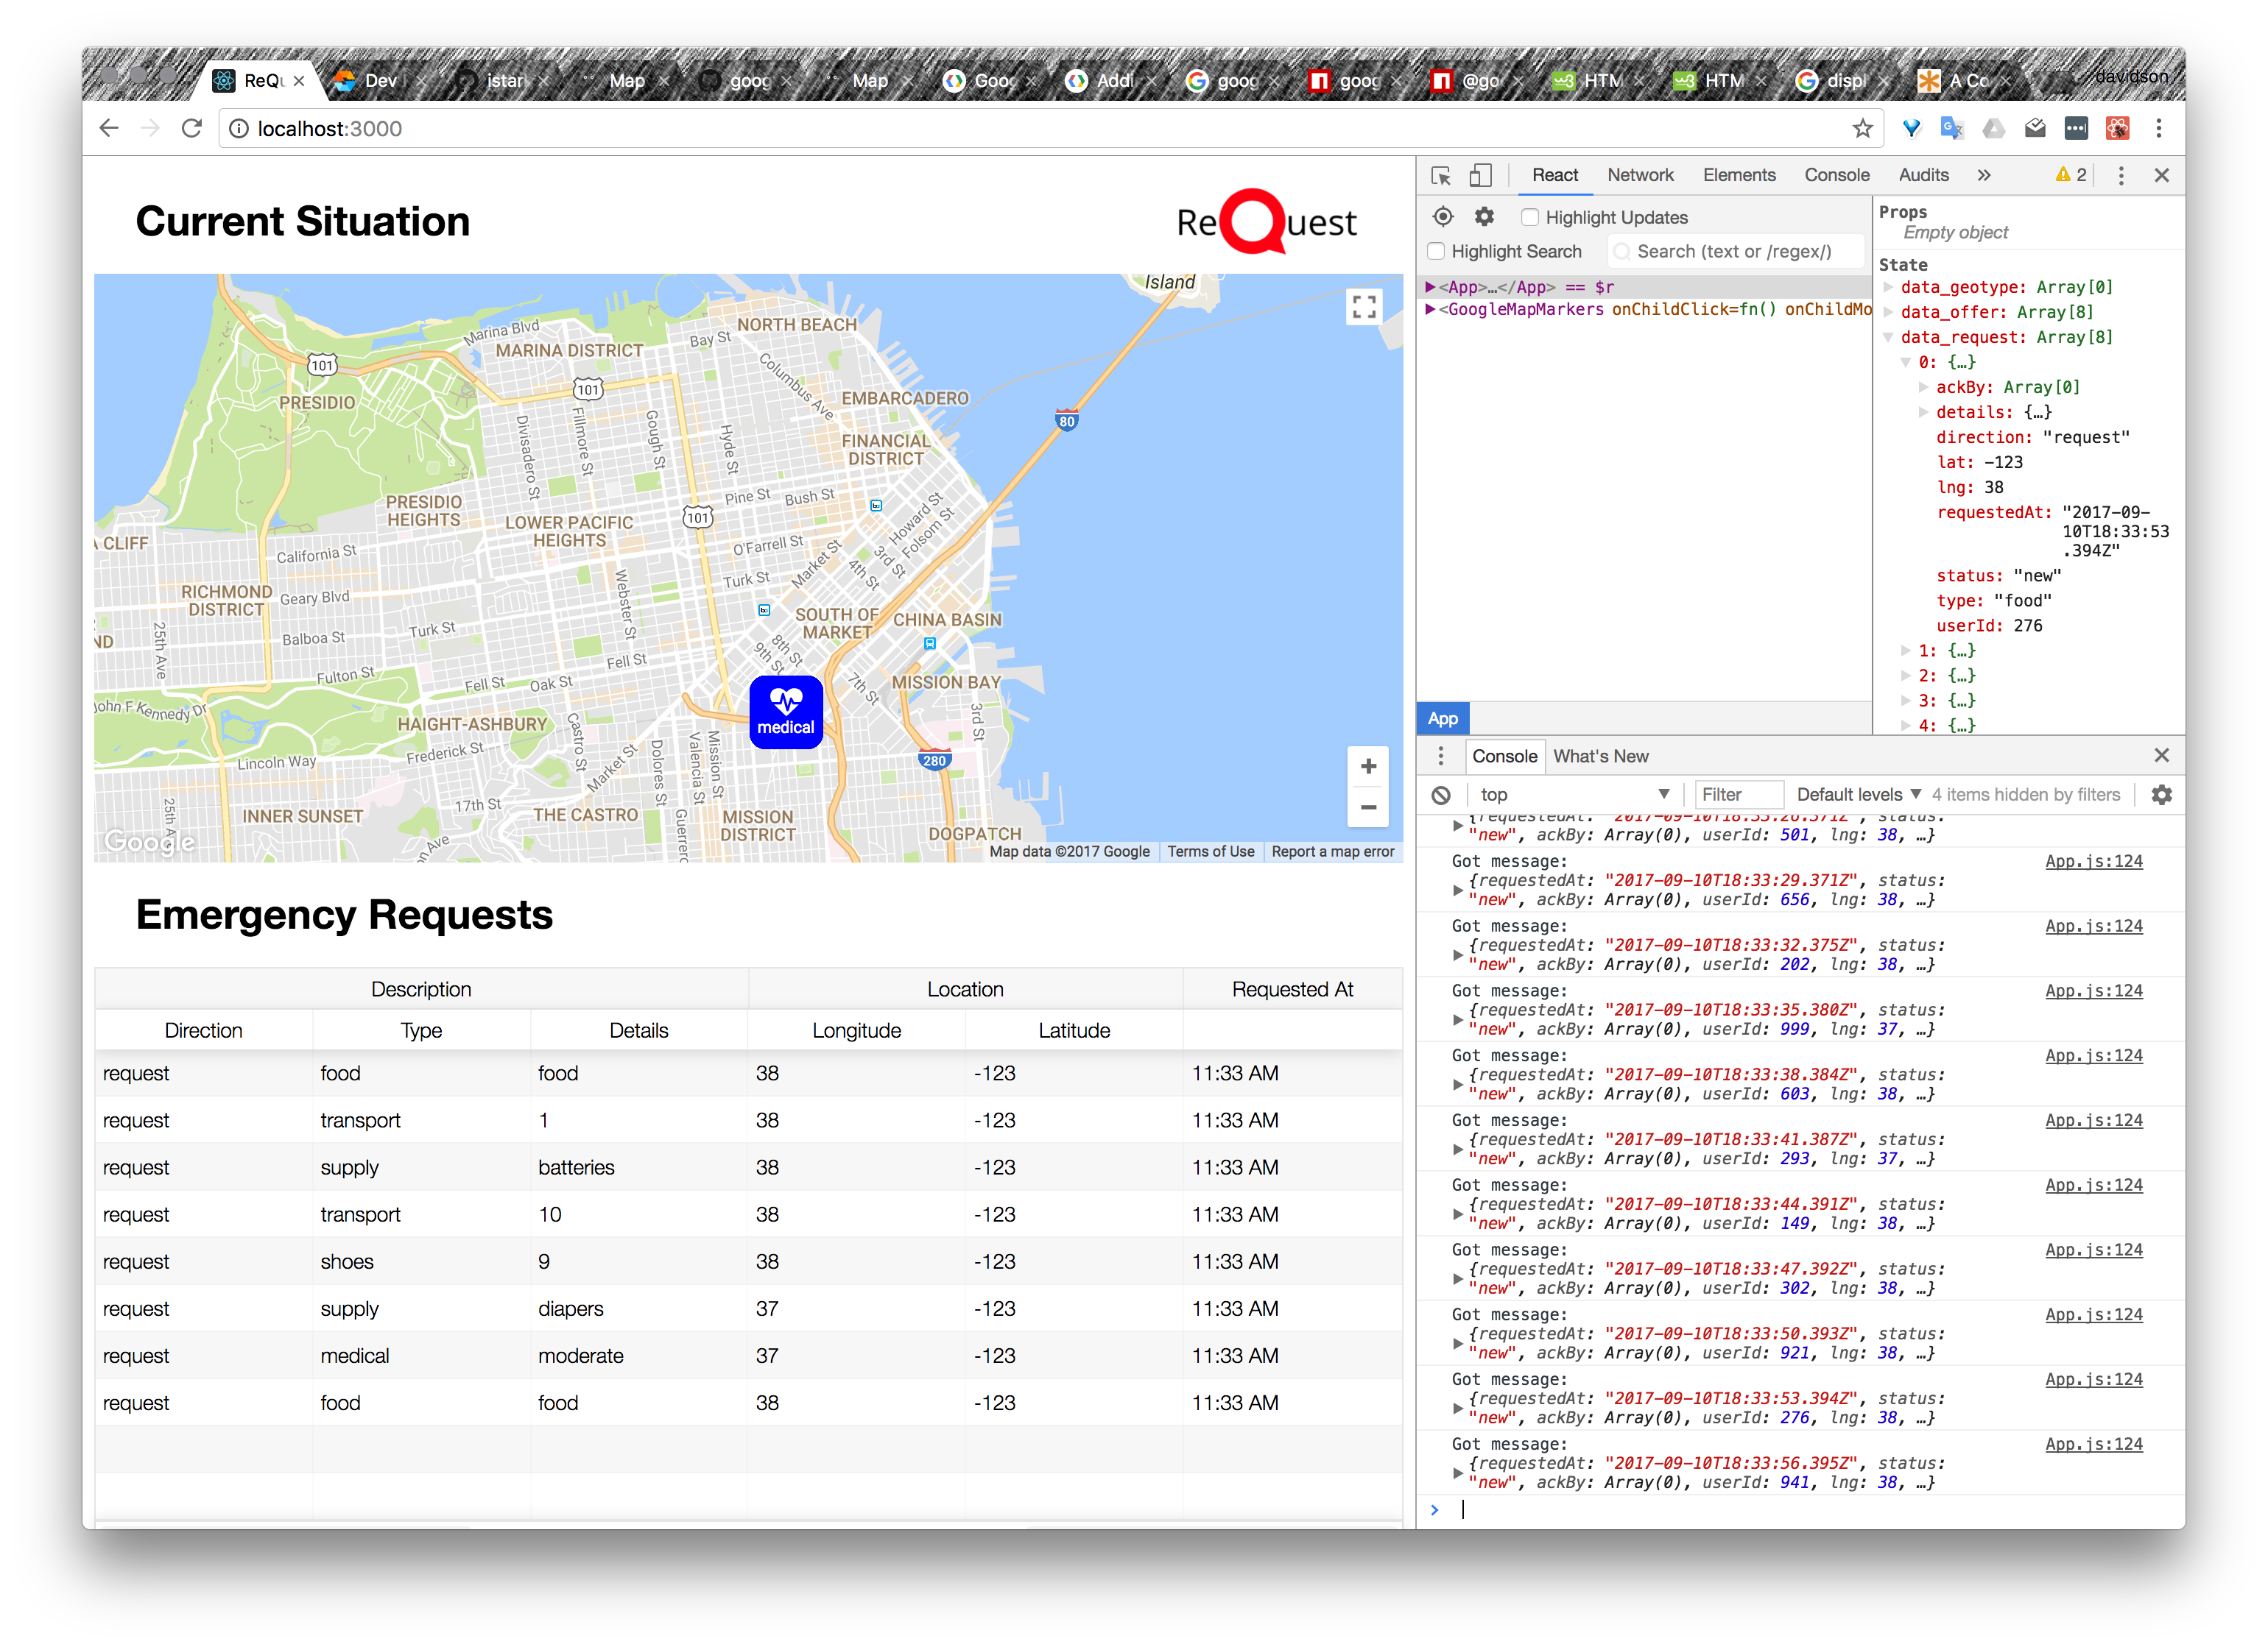Expand the ackBy array entry

pyautogui.click(x=1923, y=387)
